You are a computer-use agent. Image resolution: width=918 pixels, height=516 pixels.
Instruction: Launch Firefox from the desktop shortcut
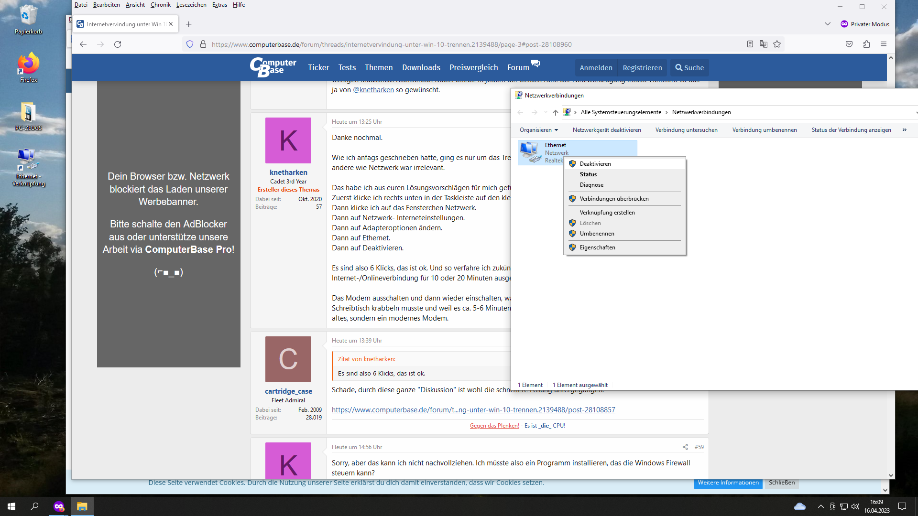tap(28, 67)
